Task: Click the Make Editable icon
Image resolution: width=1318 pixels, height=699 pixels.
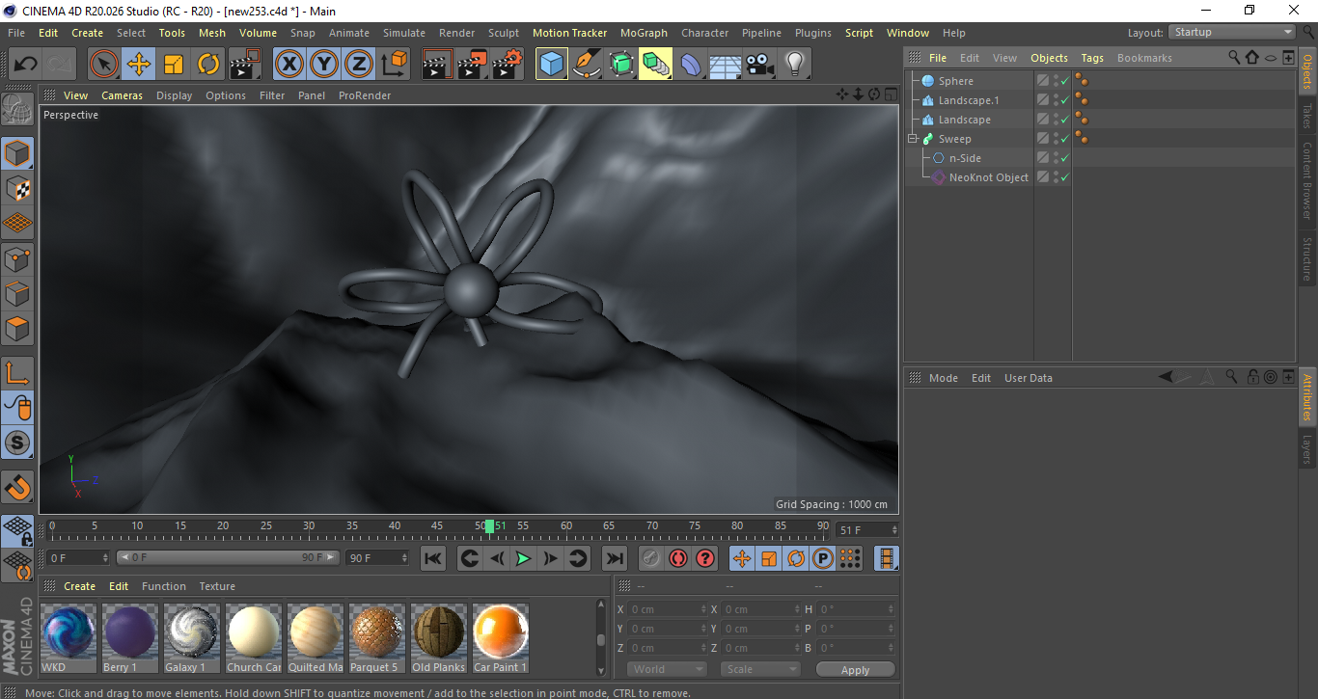Action: 17,110
